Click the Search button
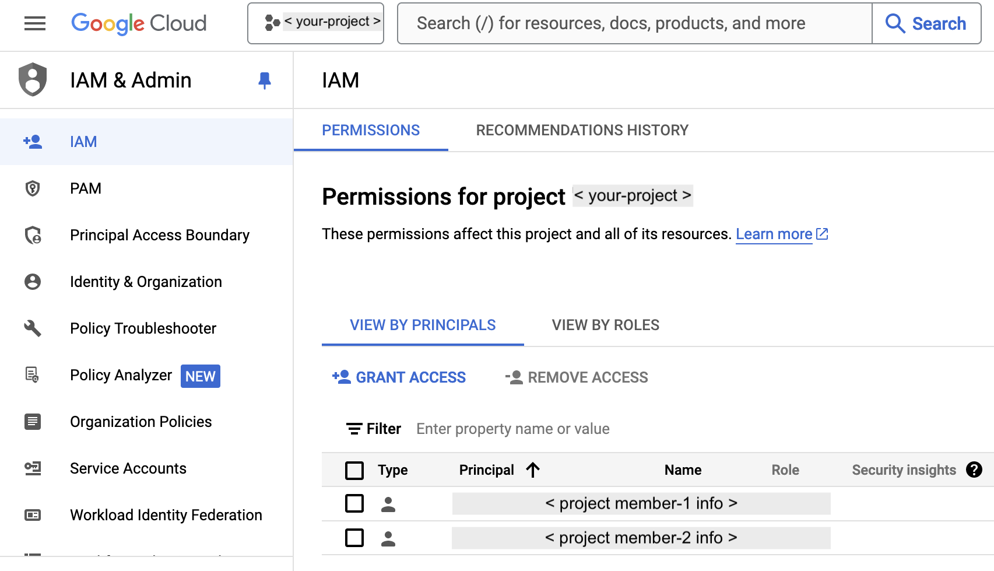Screen dimensions: 994x571 (x=926, y=23)
